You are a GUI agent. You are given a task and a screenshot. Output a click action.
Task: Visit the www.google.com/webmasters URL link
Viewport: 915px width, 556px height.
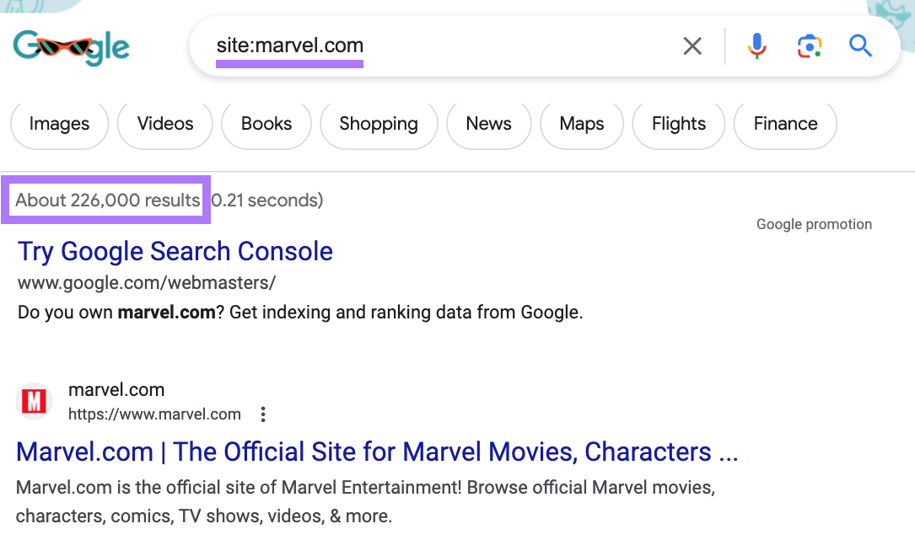point(145,283)
